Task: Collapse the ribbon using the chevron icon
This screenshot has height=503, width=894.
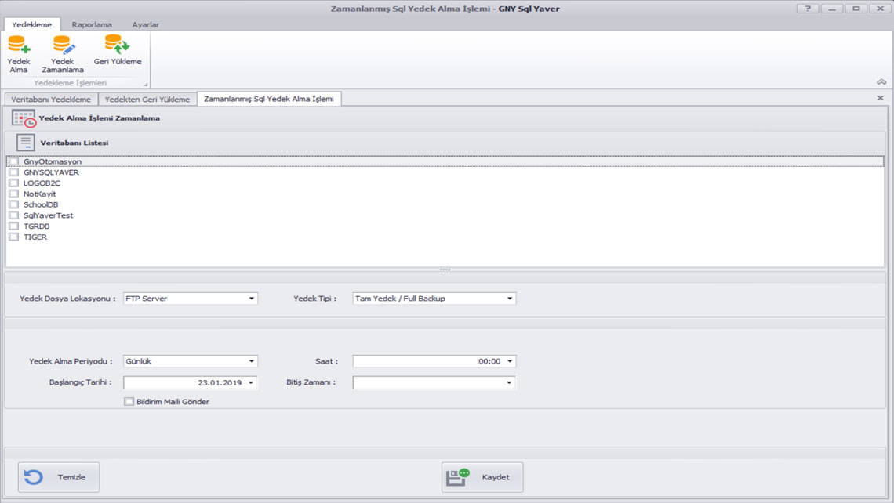Action: point(881,82)
